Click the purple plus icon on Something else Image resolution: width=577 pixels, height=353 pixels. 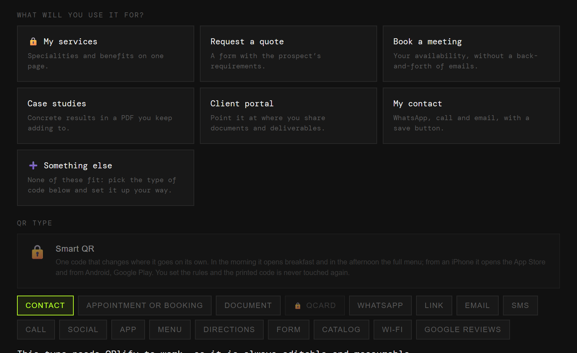pos(33,166)
